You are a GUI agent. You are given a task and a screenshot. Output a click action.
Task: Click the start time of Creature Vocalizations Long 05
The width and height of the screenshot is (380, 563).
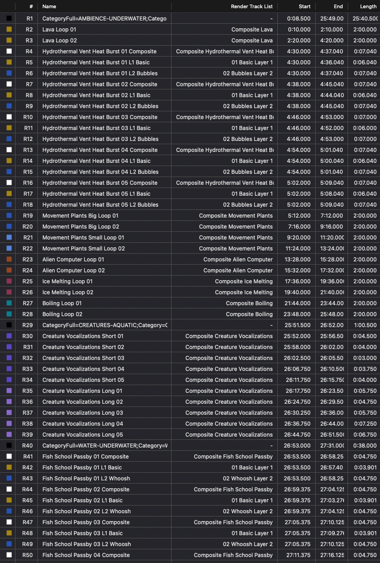298,435
